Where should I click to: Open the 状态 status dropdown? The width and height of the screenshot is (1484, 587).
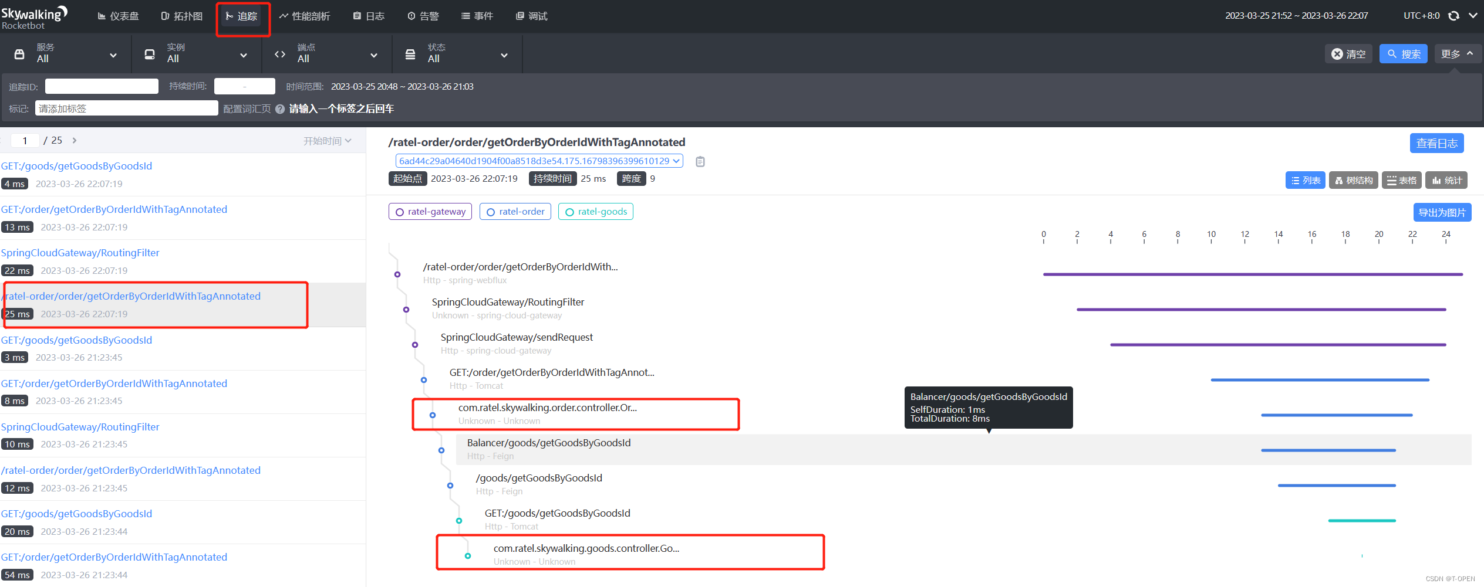(457, 54)
